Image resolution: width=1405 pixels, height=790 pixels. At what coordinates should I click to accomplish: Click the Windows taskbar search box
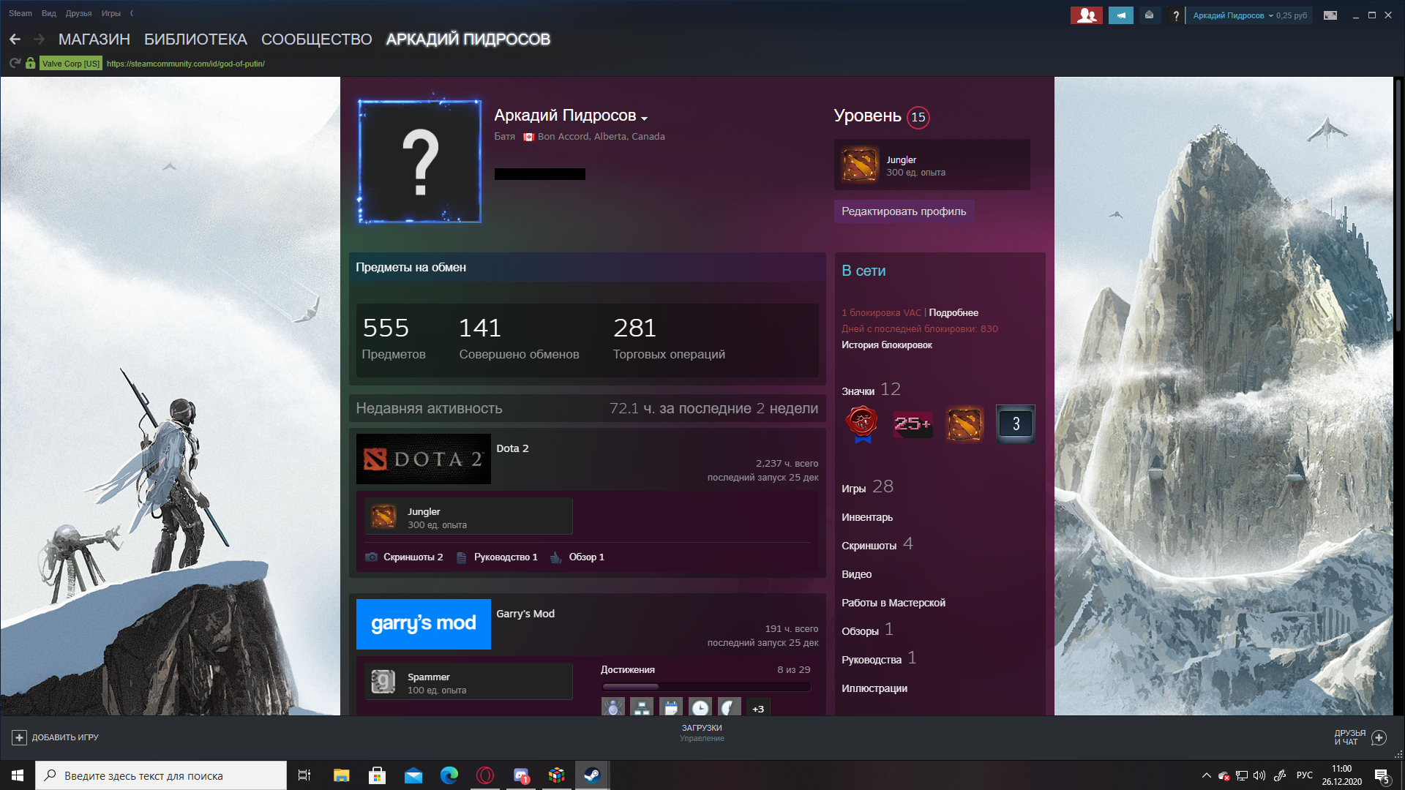pyautogui.click(x=161, y=775)
